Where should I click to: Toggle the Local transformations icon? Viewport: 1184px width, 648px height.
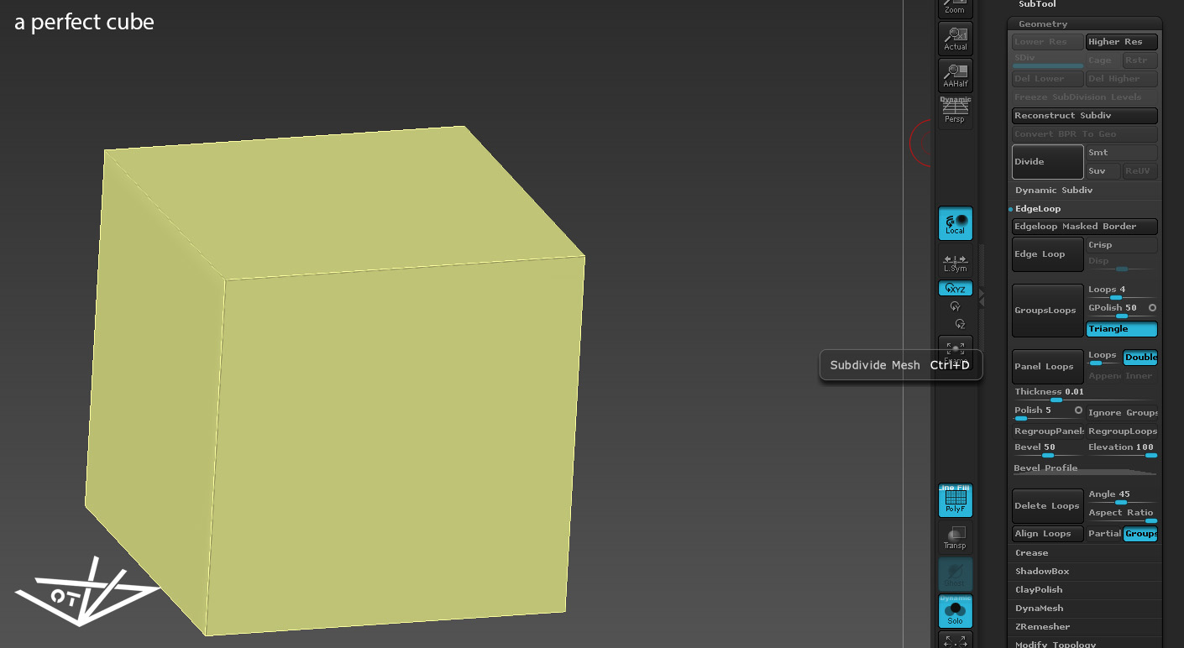point(955,223)
